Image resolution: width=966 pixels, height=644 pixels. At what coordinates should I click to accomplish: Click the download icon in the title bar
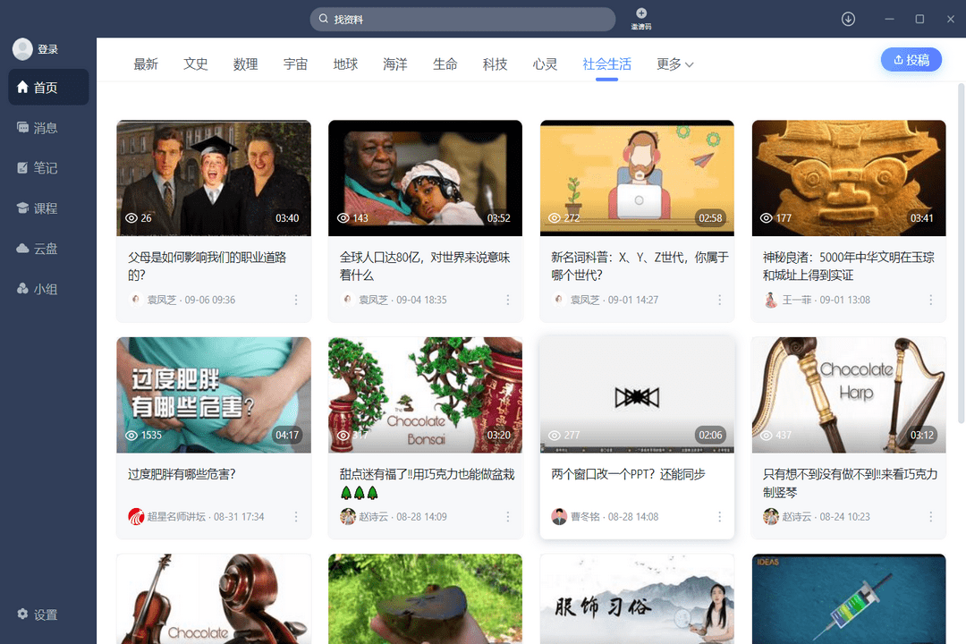pos(847,18)
